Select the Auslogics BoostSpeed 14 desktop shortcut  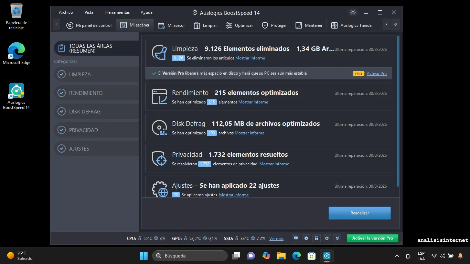click(x=17, y=96)
